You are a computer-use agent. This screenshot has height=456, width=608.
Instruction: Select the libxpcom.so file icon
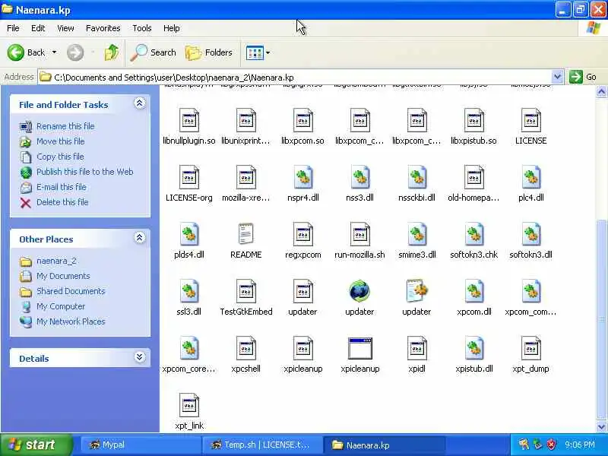coord(302,120)
